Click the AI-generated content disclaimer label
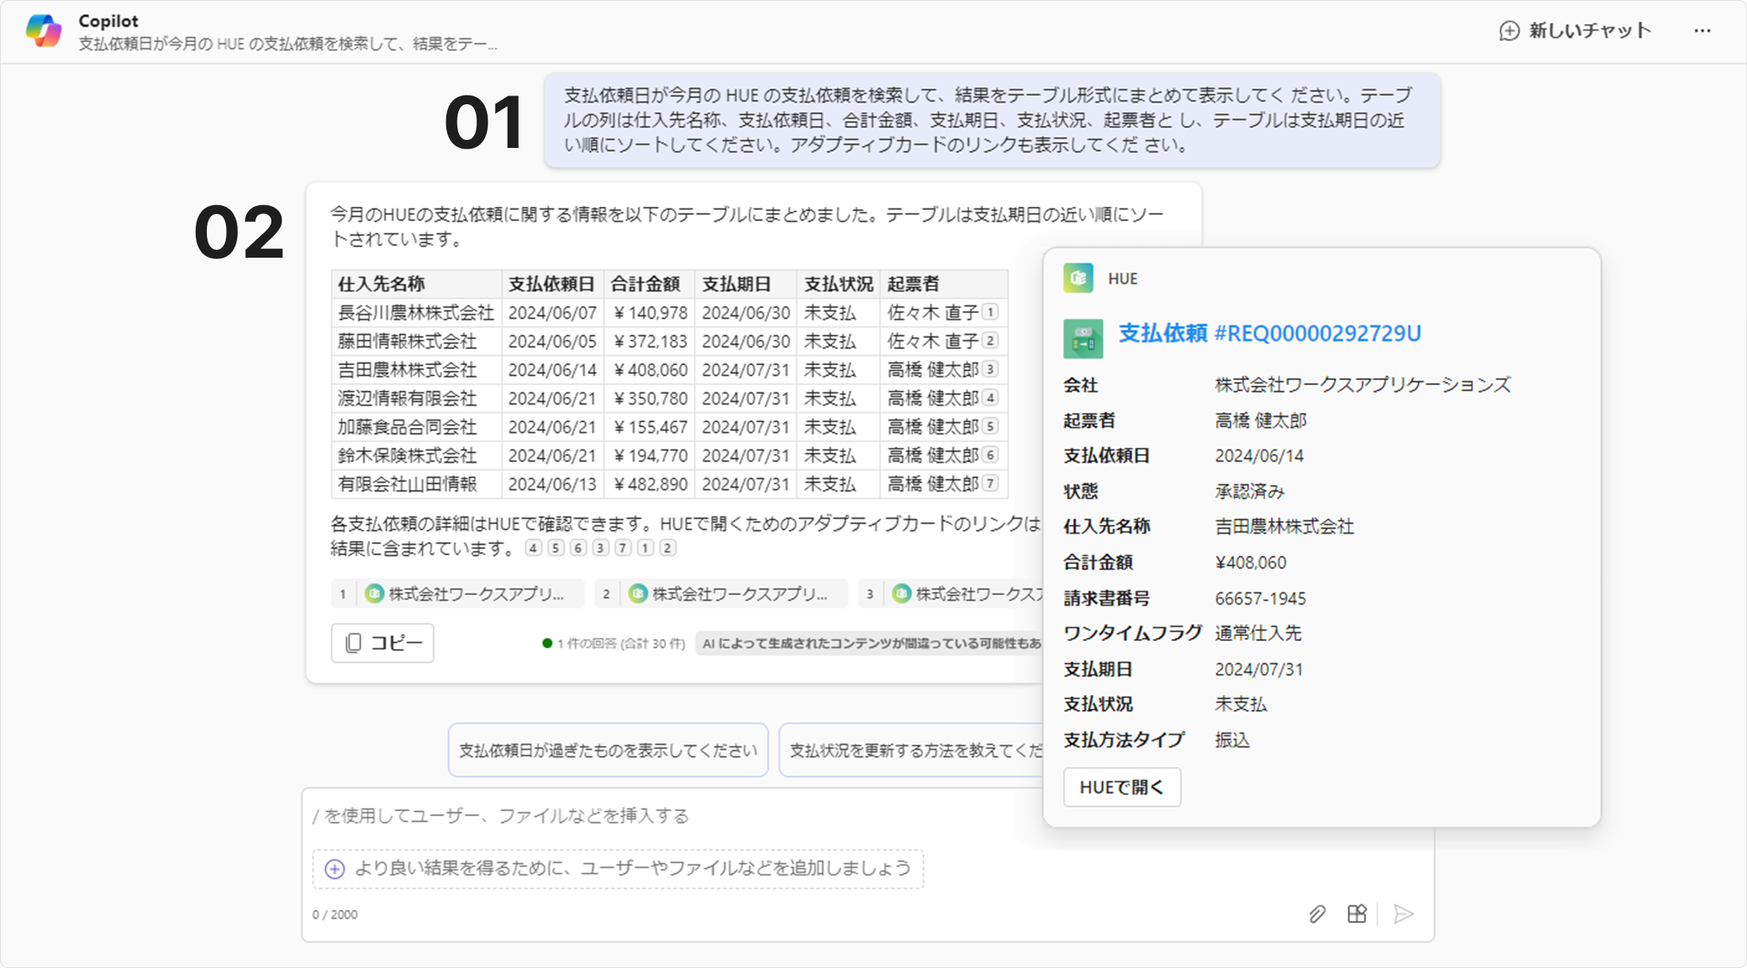The height and width of the screenshot is (968, 1747). click(x=870, y=643)
